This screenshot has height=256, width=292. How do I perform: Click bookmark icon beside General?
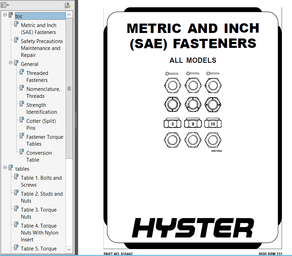click(x=16, y=63)
